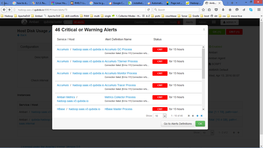Click the browser back navigation arrow

(x=4, y=10)
